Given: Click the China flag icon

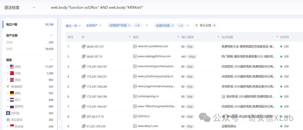Looking at the screenshot, I should (12, 73).
